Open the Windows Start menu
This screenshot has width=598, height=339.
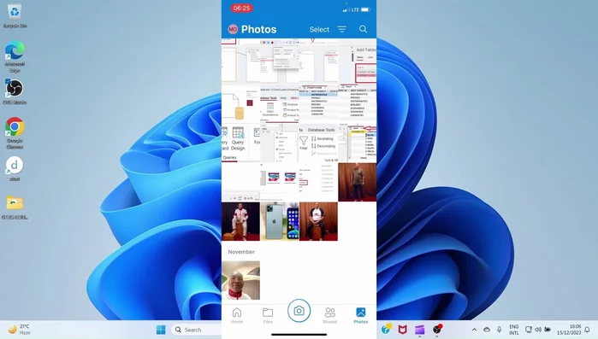tap(161, 330)
